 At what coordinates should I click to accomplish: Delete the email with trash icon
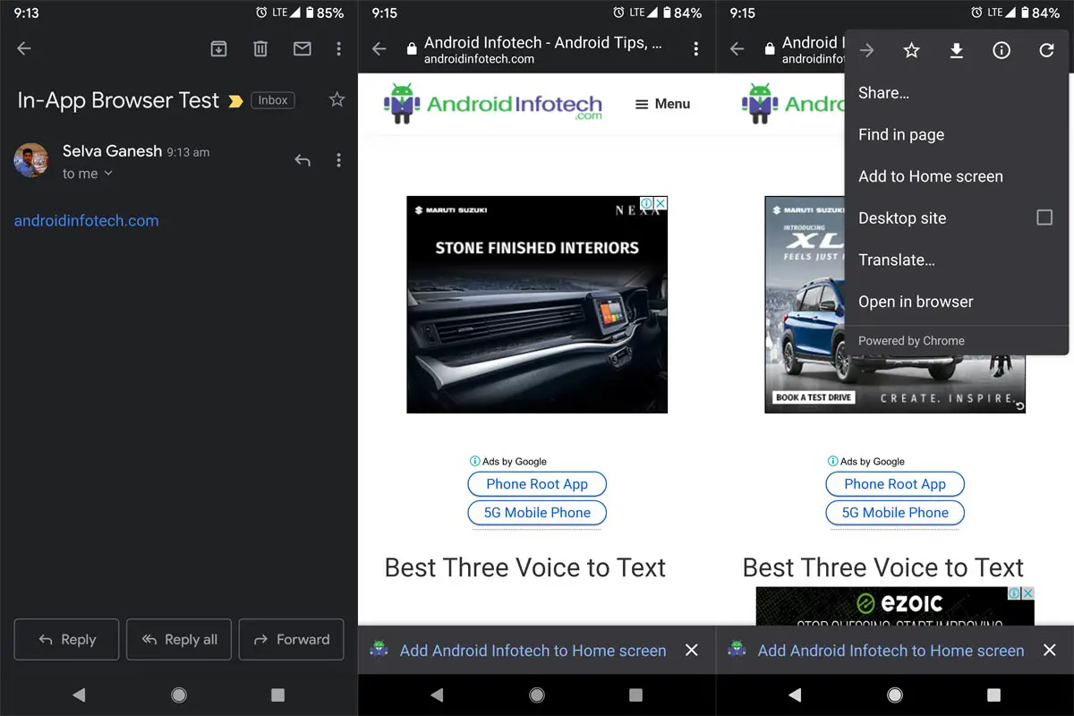tap(260, 48)
